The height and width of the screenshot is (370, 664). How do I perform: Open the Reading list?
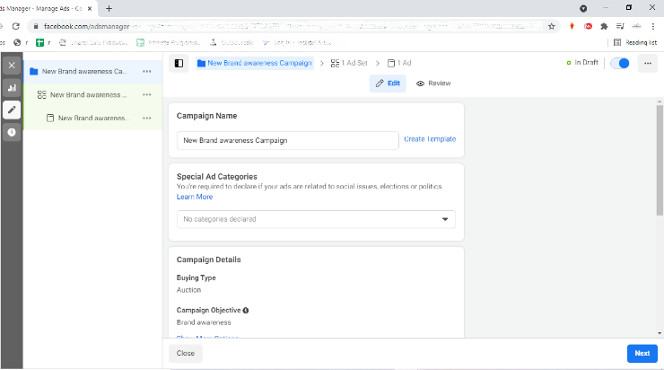[x=635, y=42]
